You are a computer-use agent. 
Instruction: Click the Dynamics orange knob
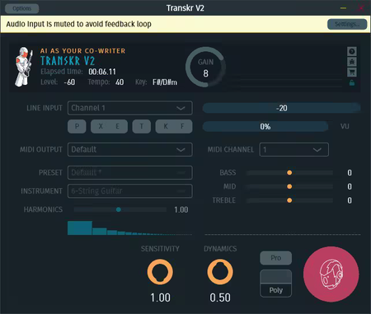tap(220, 272)
